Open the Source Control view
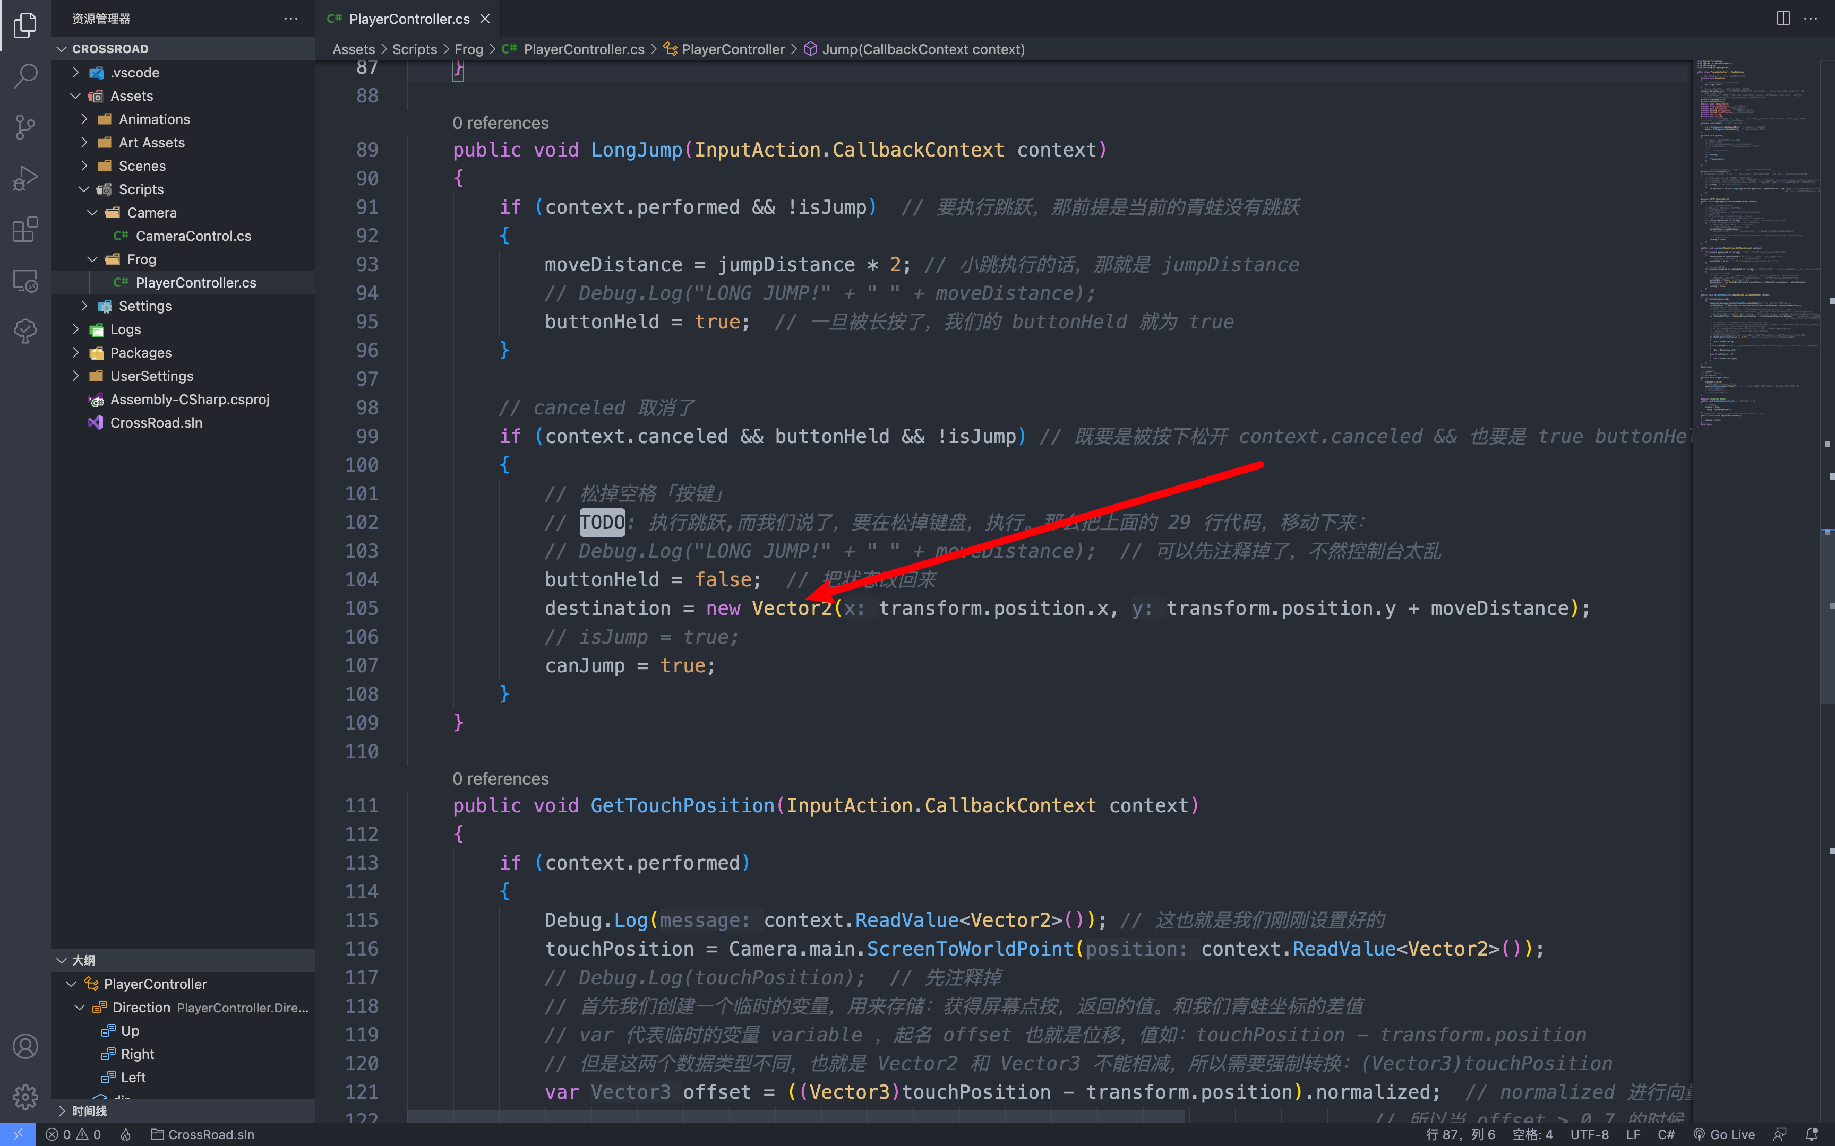Viewport: 1835px width, 1146px height. (25, 127)
